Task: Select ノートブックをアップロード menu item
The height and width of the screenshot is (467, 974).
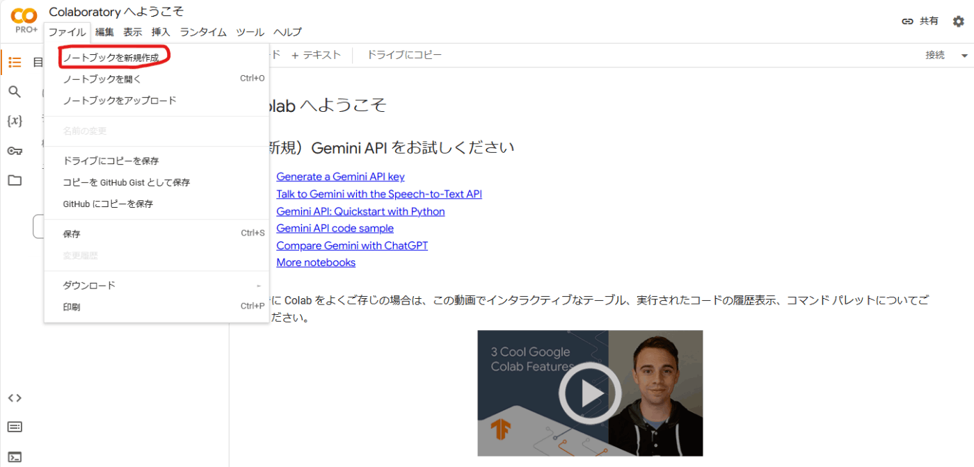Action: [157, 101]
